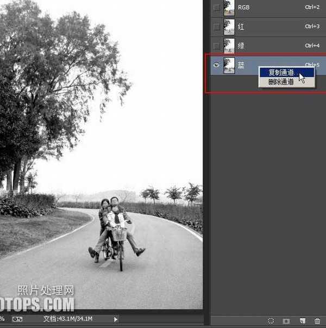Select the RGB channel thumbnail
The width and height of the screenshot is (326, 328).
229,8
